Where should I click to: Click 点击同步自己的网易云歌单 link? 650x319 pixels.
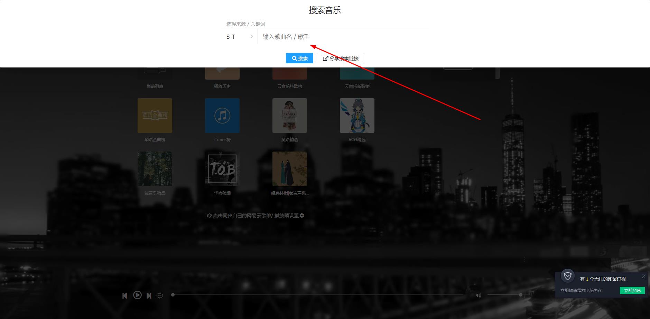242,215
